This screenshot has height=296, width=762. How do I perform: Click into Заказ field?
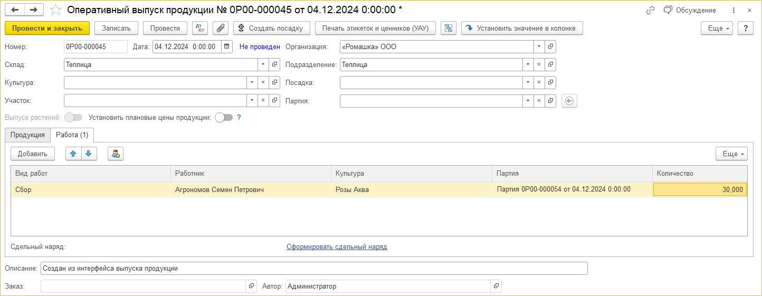143,286
